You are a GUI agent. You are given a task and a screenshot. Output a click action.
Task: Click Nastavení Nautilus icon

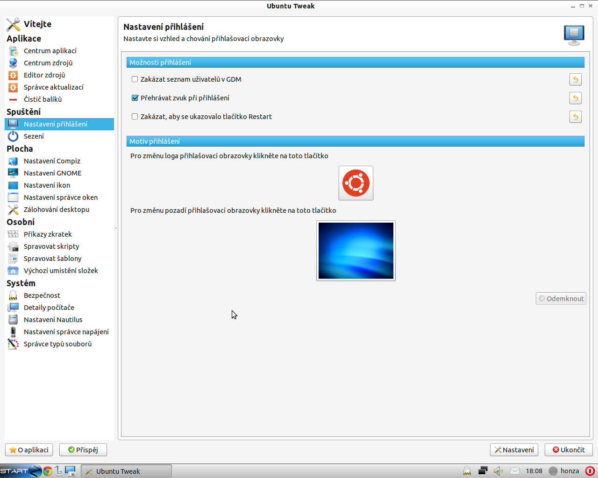tap(13, 320)
